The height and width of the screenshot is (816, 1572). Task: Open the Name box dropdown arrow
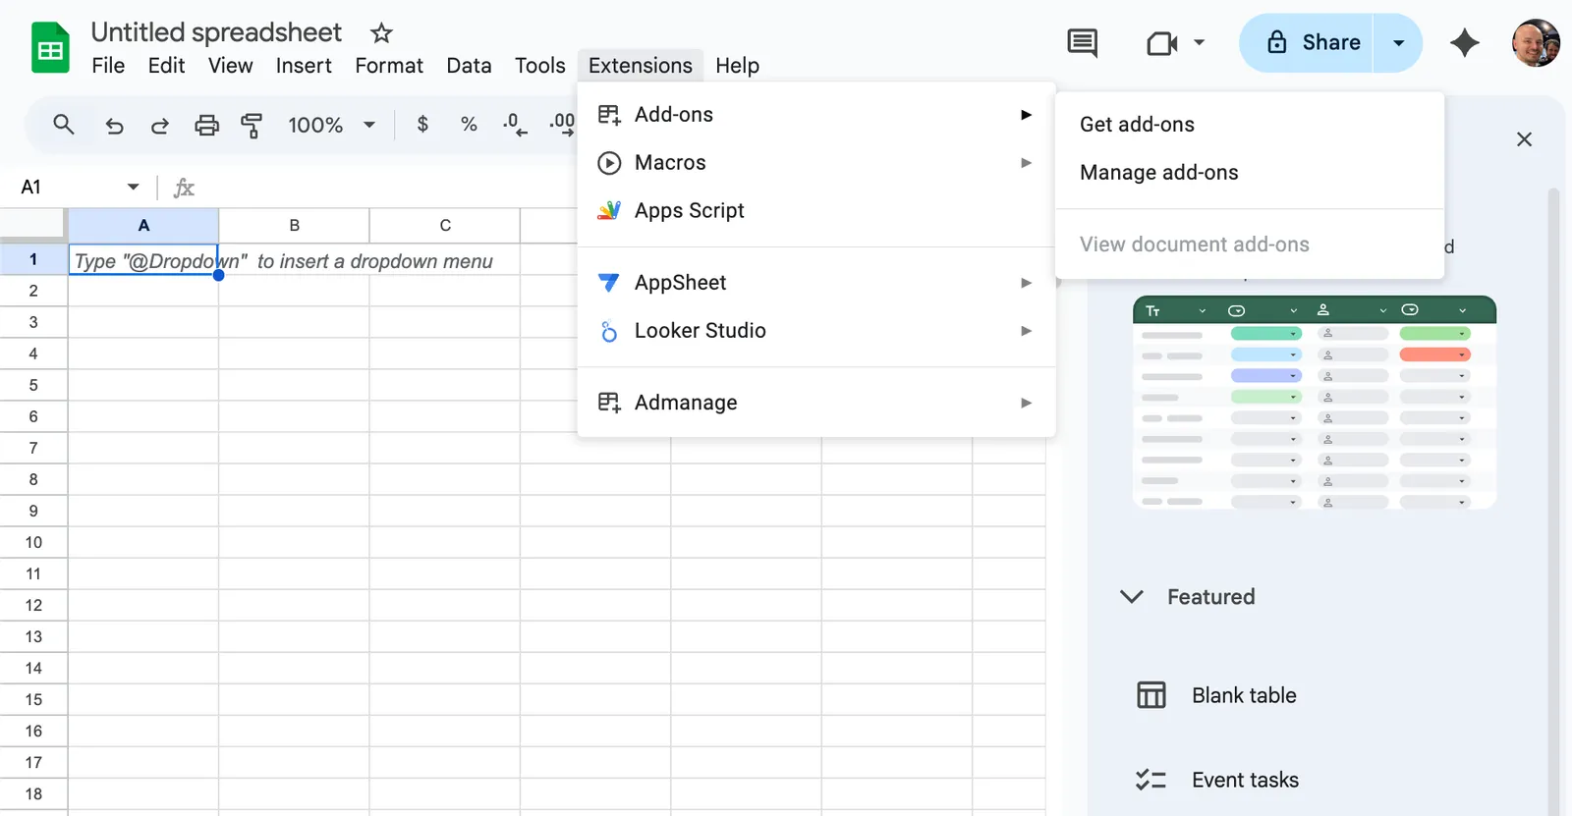click(x=133, y=187)
